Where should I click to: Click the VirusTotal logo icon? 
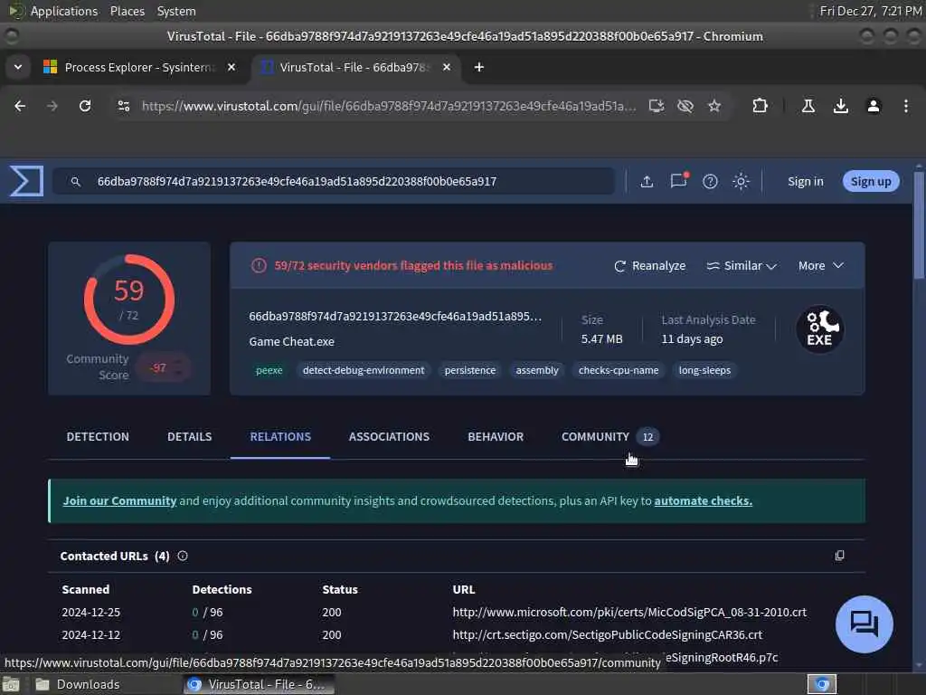26,181
